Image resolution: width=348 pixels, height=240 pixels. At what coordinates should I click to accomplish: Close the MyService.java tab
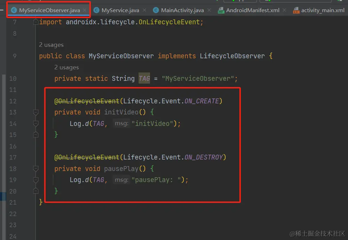pos(144,10)
